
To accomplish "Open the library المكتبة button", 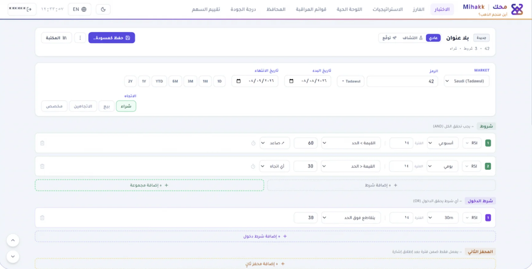I will click(56, 38).
